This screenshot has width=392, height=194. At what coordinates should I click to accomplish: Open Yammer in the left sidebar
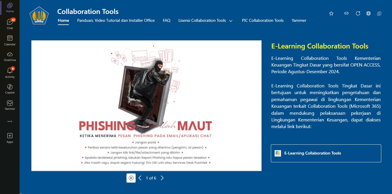point(10,105)
